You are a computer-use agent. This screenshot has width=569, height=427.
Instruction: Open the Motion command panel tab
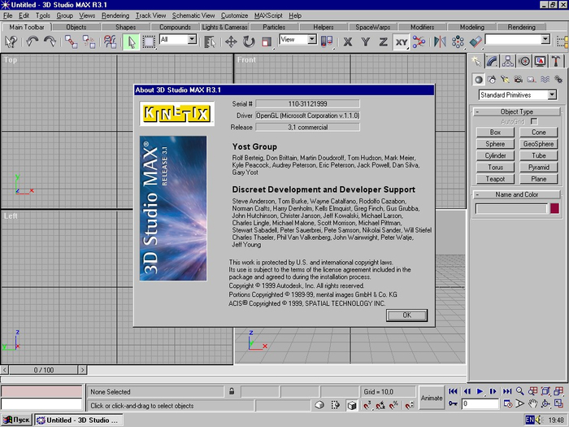click(x=524, y=61)
